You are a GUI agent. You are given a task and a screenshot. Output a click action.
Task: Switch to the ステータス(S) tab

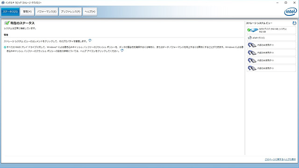click(10, 12)
